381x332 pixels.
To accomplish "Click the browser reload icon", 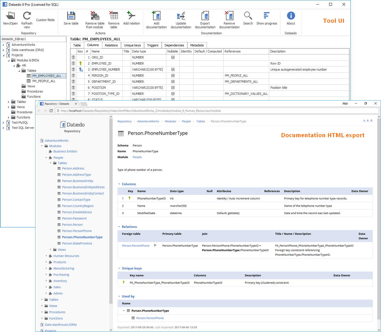I will pyautogui.click(x=51, y=111).
